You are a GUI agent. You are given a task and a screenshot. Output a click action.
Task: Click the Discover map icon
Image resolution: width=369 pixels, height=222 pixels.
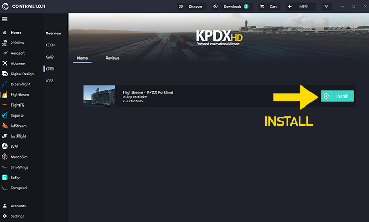pos(181,7)
